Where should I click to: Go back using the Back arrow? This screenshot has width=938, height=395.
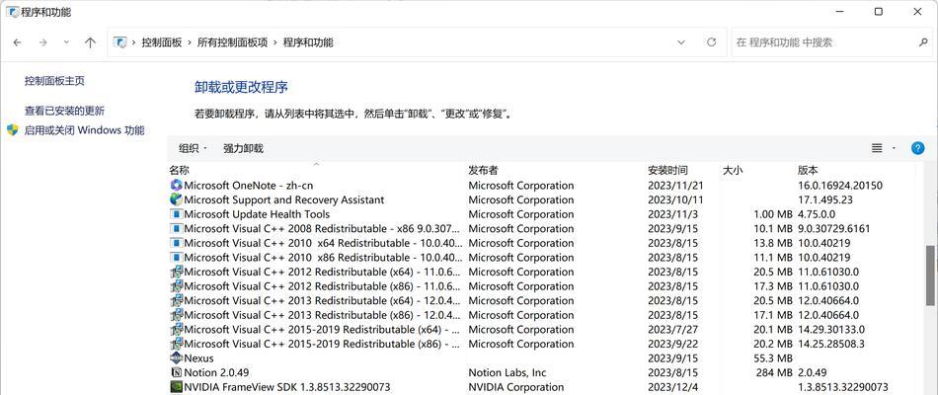tap(18, 42)
